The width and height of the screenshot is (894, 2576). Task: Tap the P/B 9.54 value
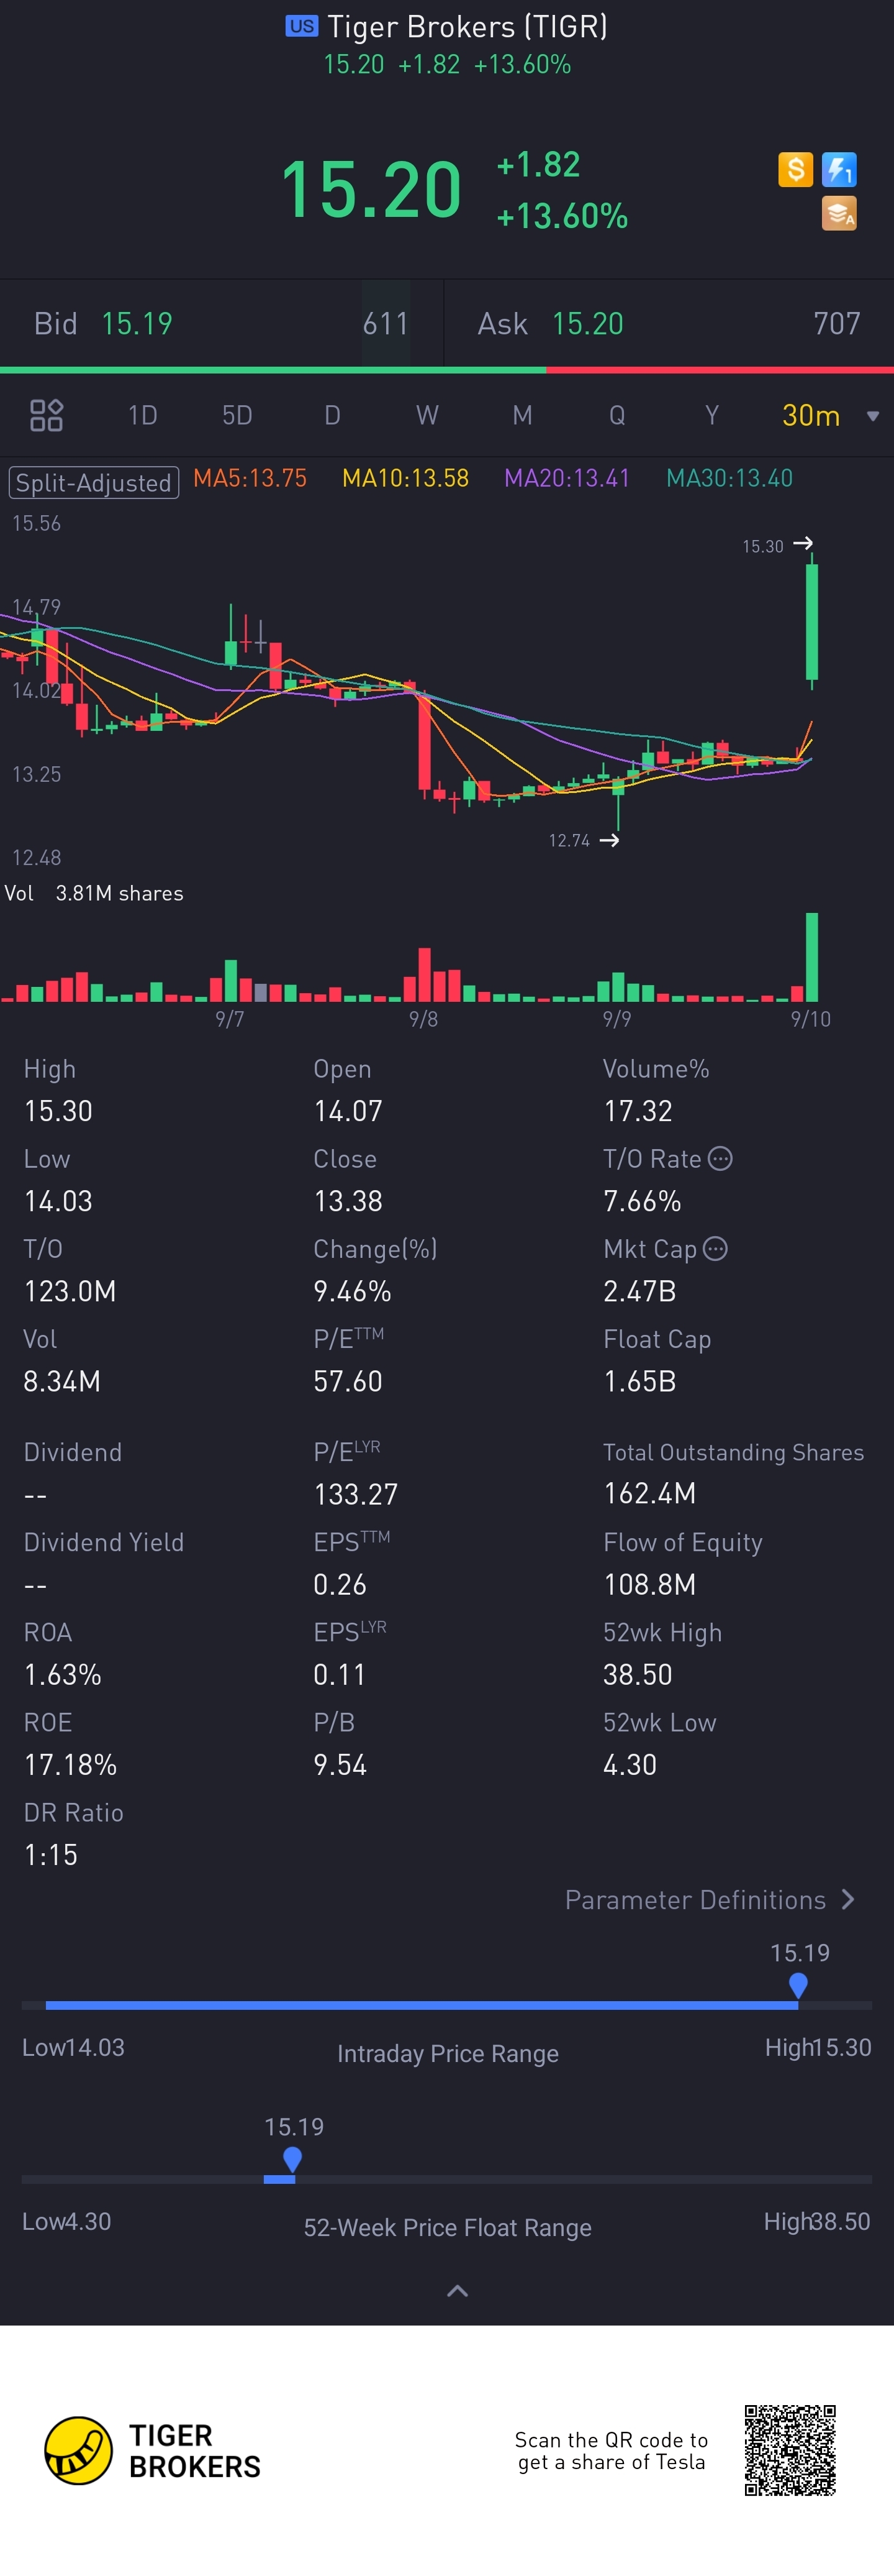tap(340, 1764)
